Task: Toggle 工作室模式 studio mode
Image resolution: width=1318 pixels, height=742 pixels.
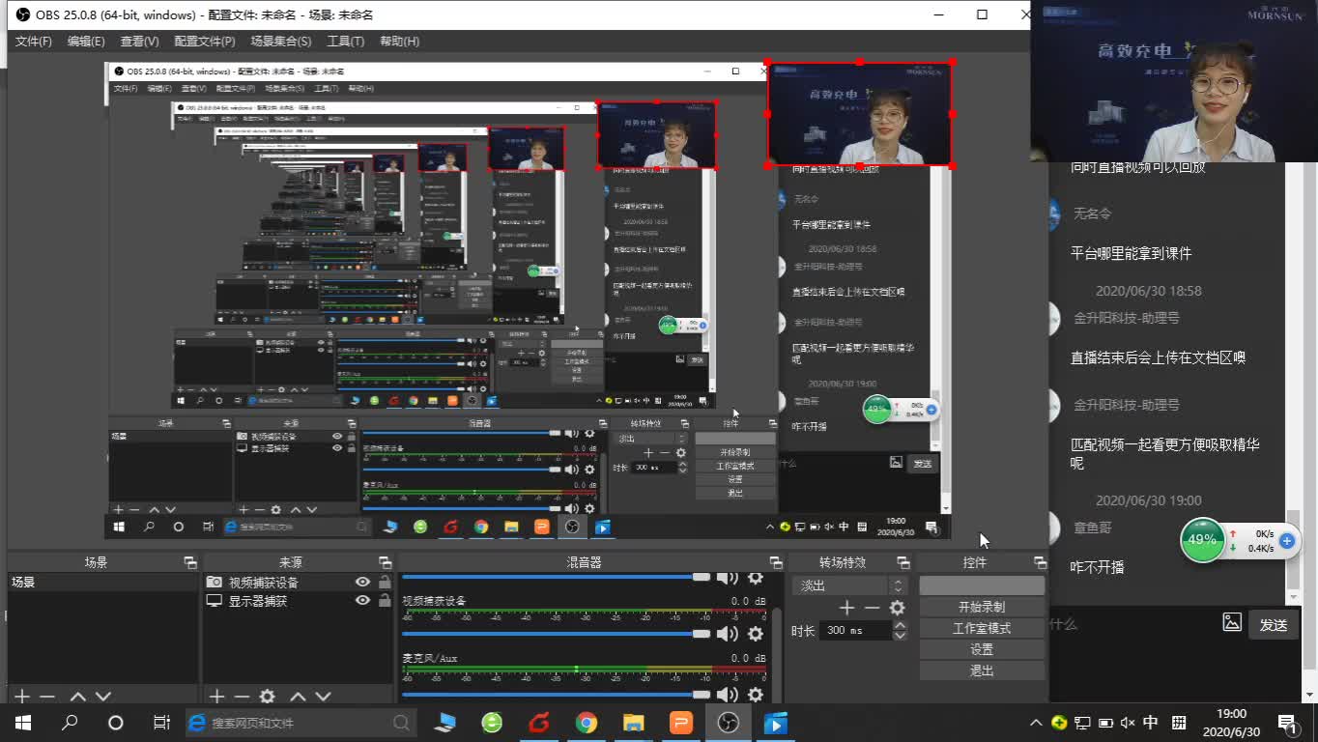Action: coord(982,628)
